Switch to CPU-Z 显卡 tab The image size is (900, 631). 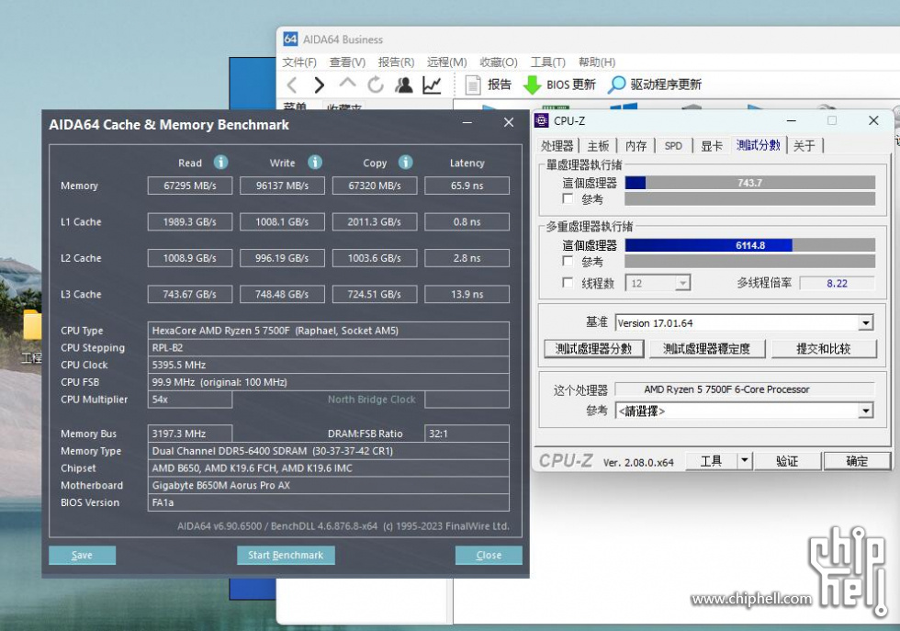711,146
